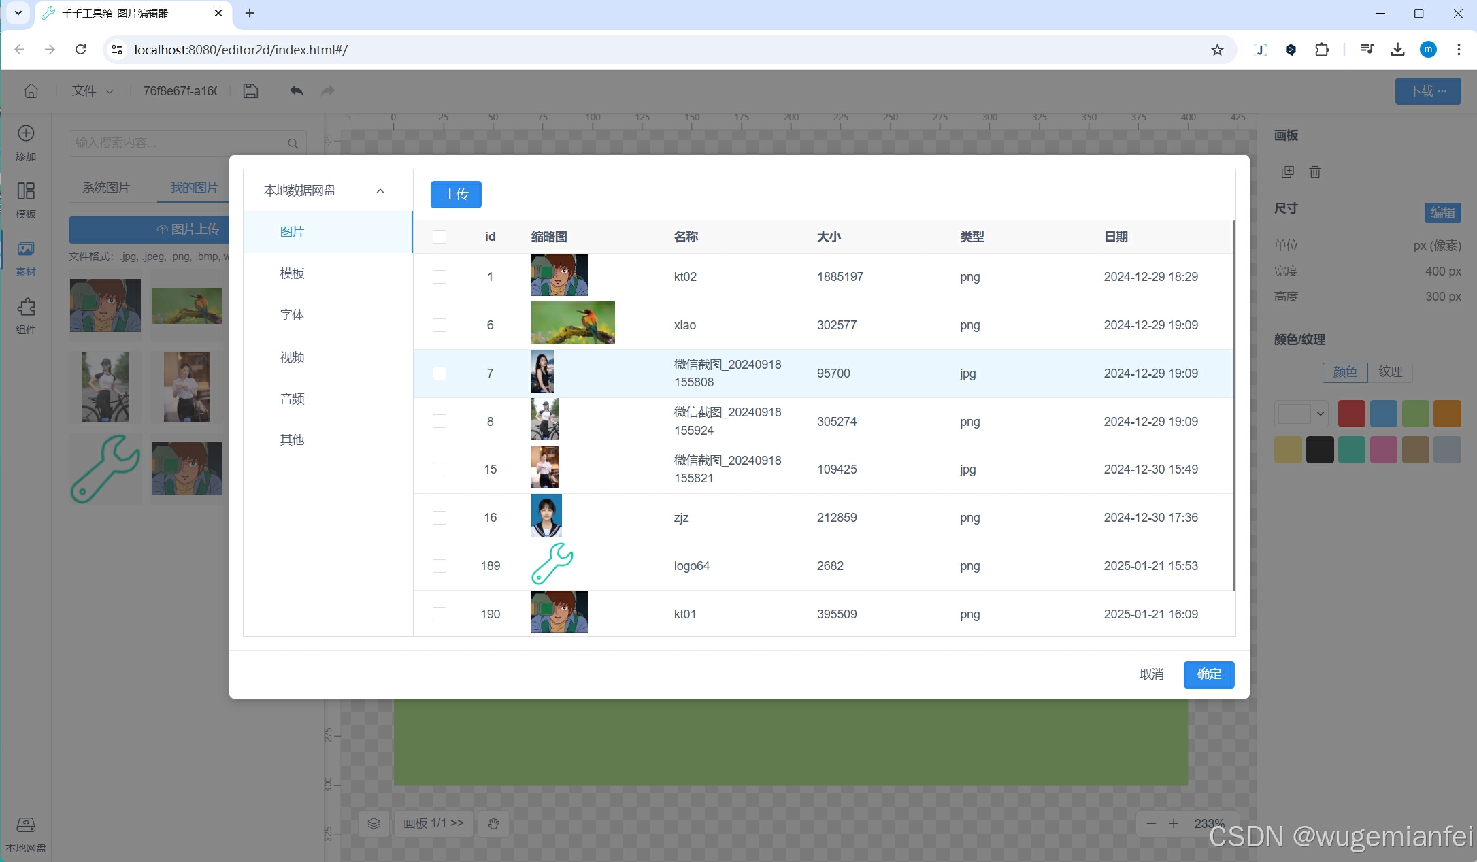Pick the red color swatch

click(x=1351, y=414)
